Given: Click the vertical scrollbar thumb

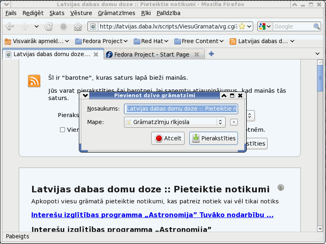Looking at the screenshot, I should 320,78.
